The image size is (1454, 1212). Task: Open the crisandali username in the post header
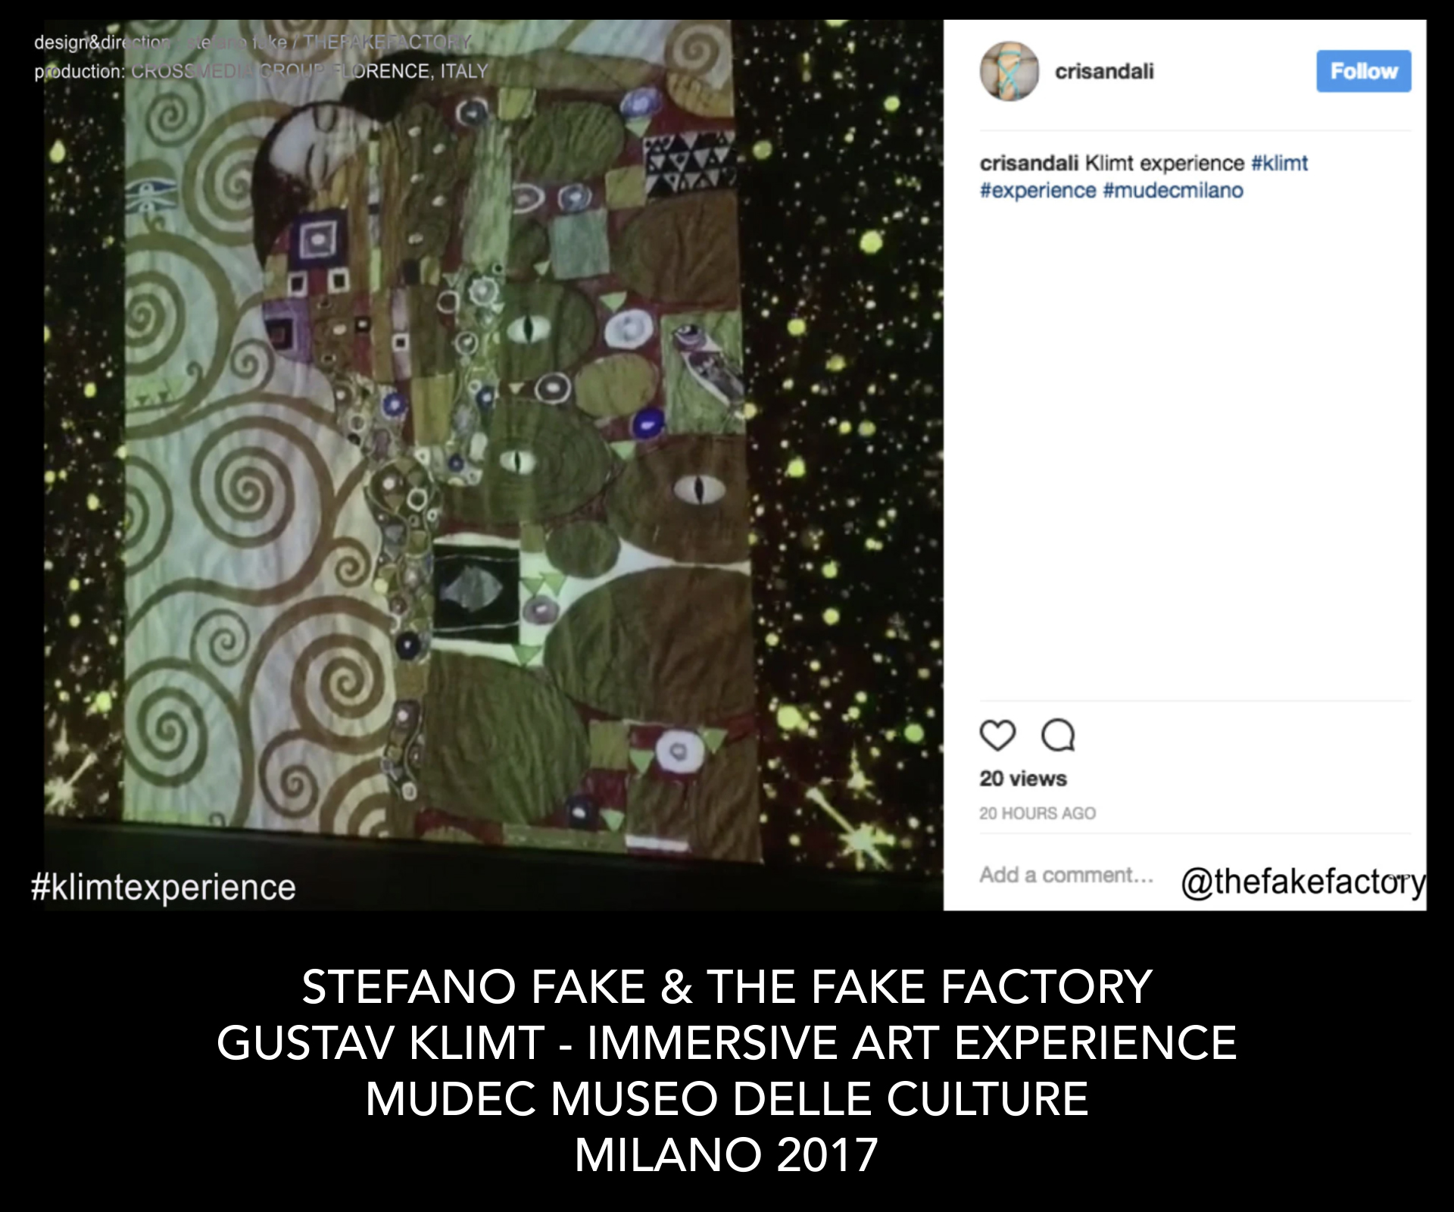1104,71
